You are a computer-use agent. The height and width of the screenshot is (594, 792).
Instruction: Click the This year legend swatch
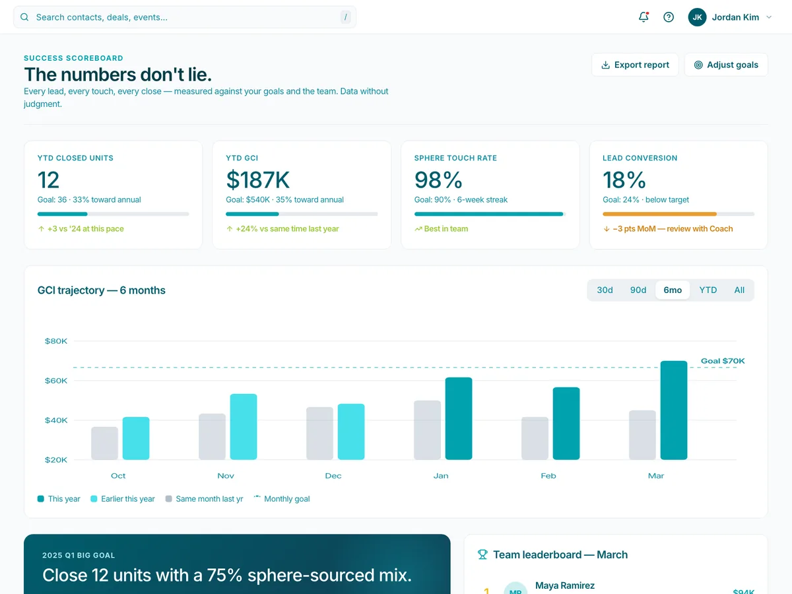pyautogui.click(x=41, y=499)
